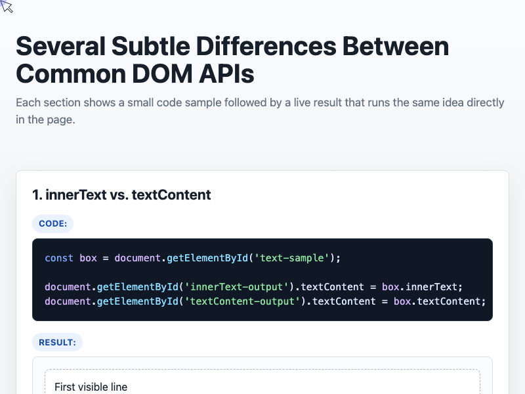Click the first getElementById call in code
Image resolution: width=525 pixels, height=394 pixels.
pyautogui.click(x=207, y=258)
